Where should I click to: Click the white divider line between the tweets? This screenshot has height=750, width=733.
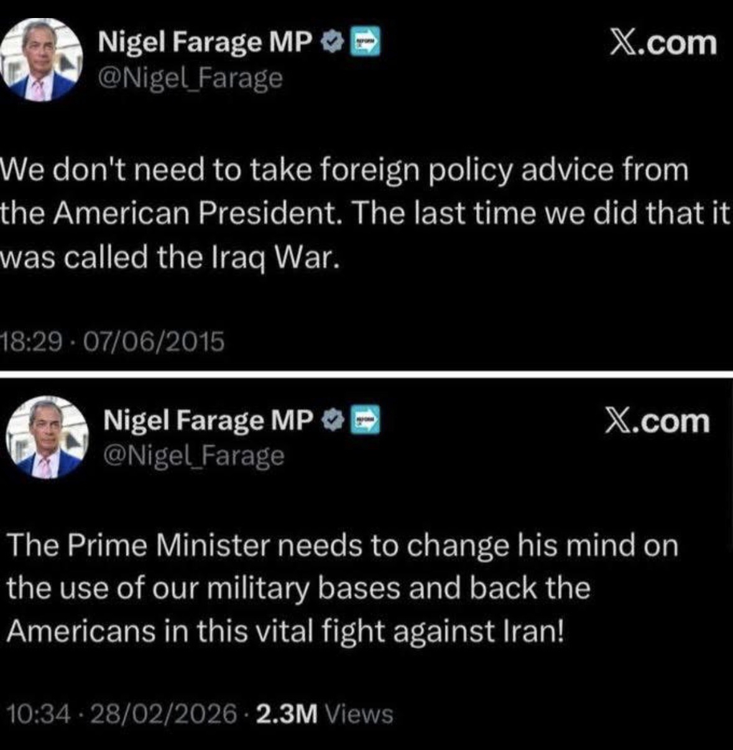[366, 374]
